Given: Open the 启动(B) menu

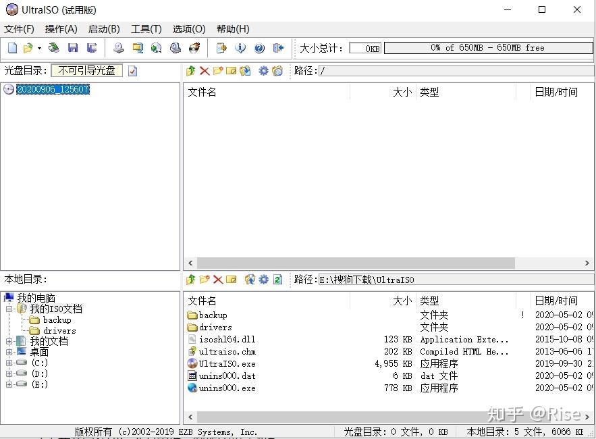Looking at the screenshot, I should [x=104, y=29].
